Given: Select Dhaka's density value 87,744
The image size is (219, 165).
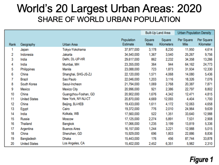Looking at the screenshot, I should (190, 139).
